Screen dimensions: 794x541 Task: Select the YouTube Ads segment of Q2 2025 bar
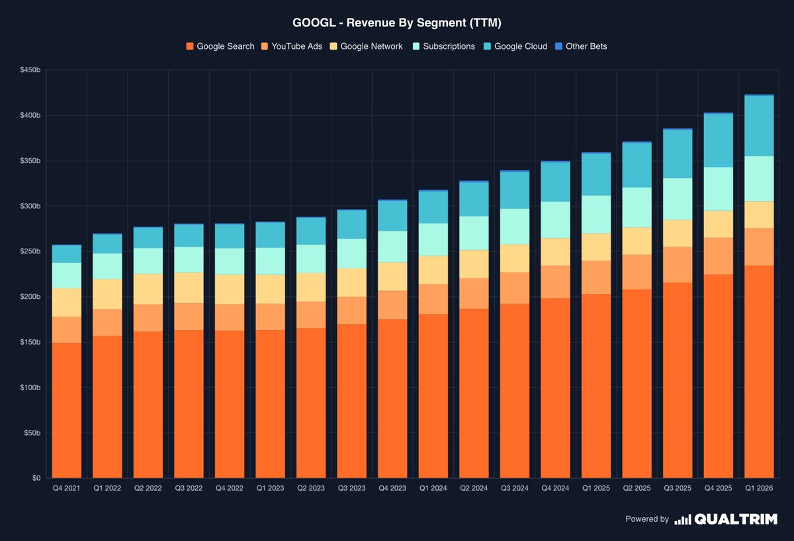coord(637,272)
